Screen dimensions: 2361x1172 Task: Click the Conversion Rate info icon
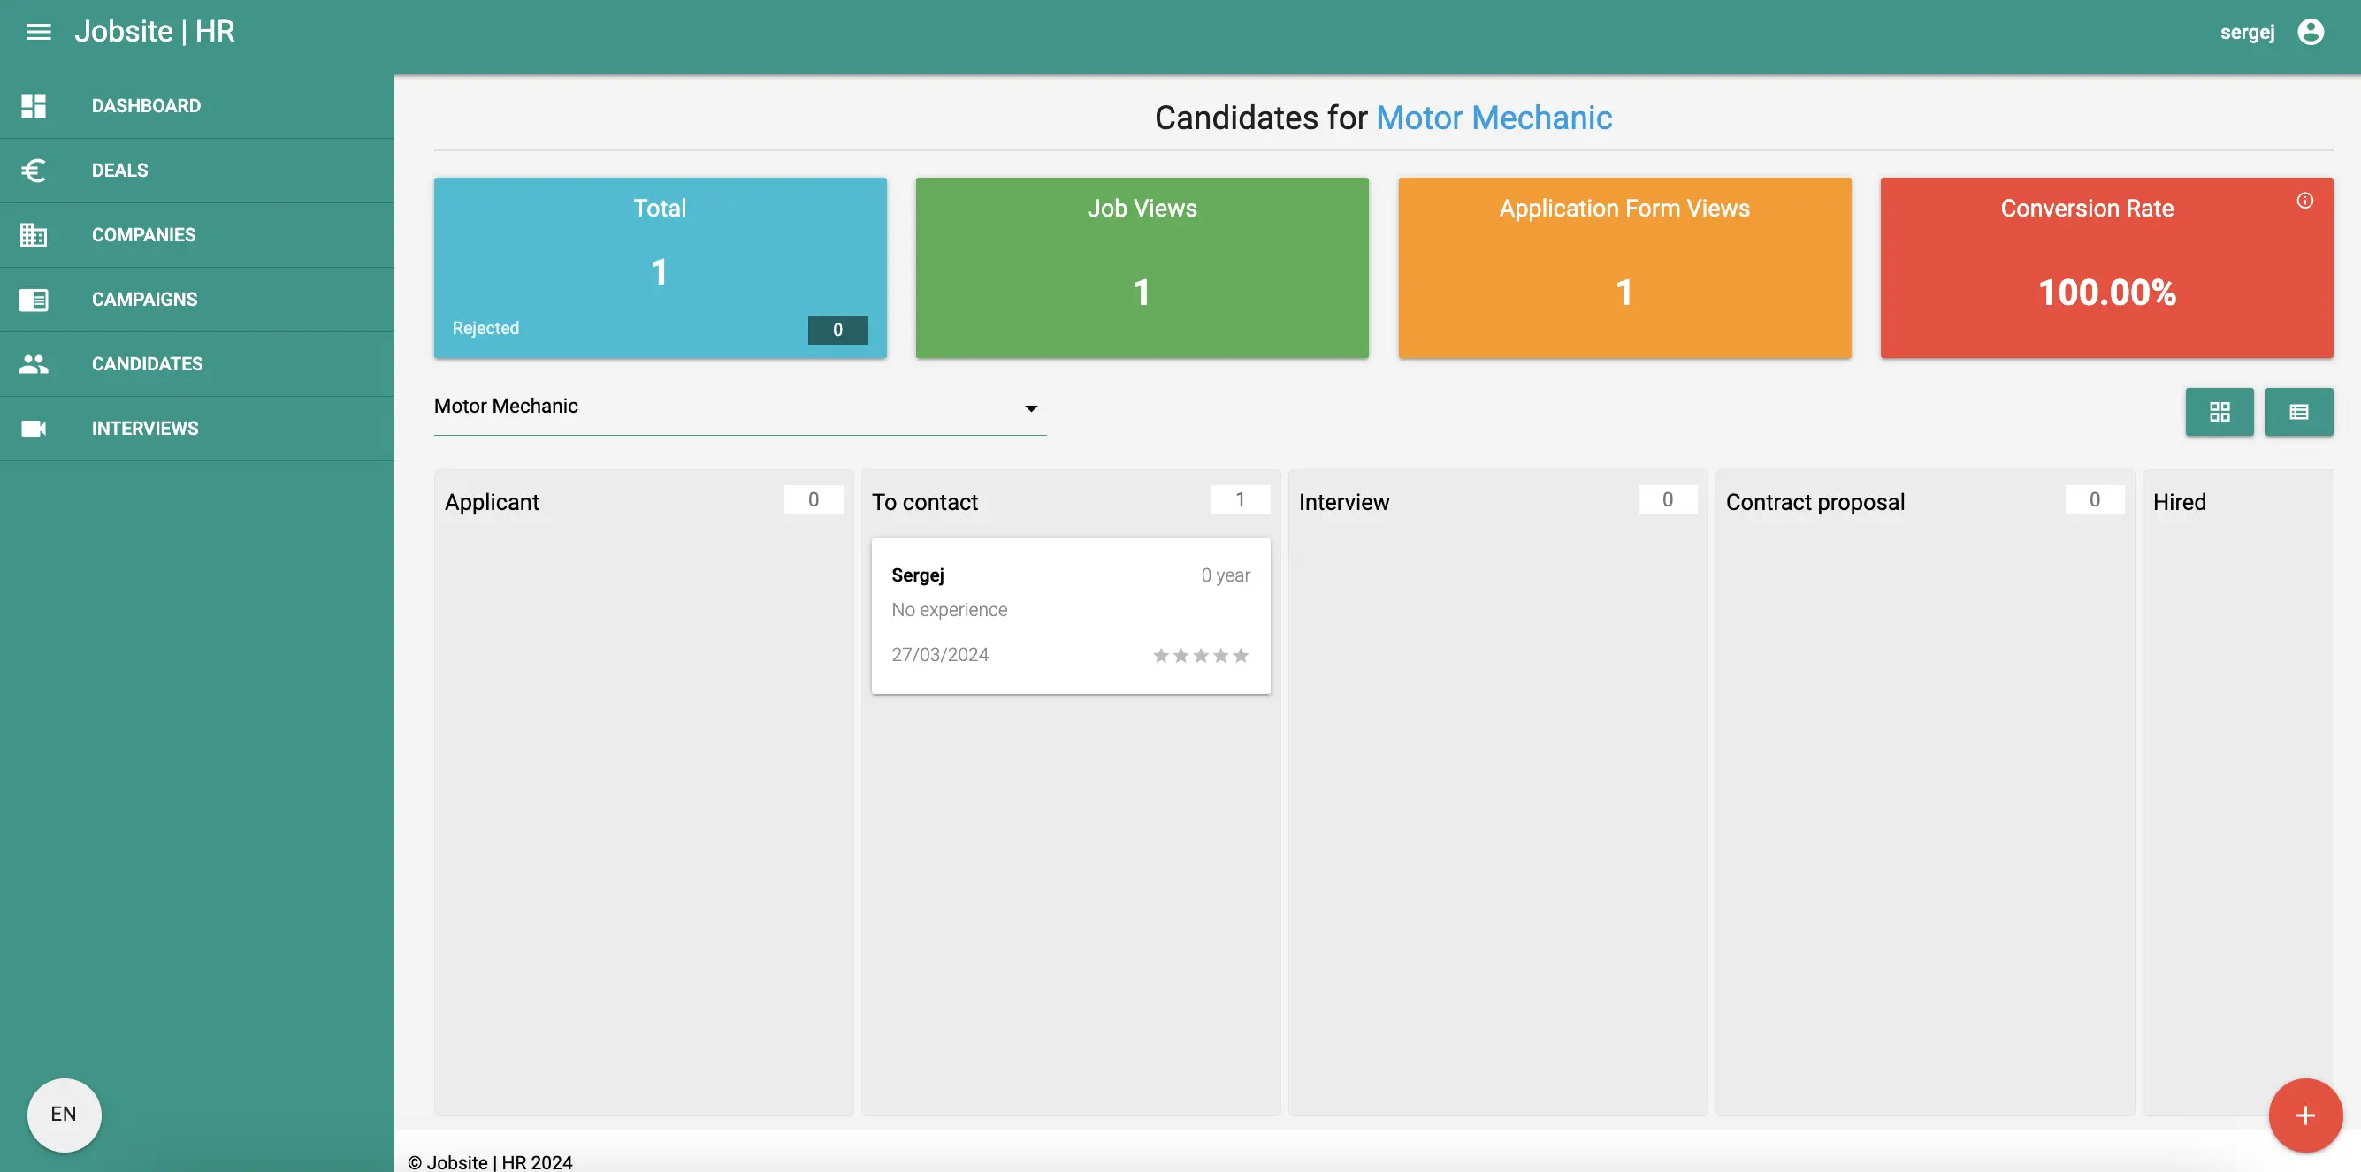2304,201
